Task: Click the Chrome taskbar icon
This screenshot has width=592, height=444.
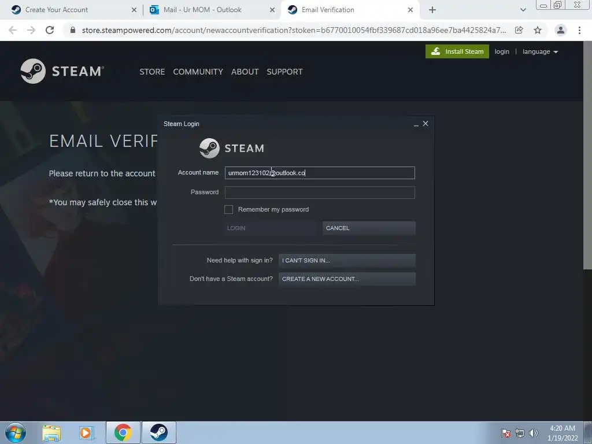Action: (x=123, y=432)
